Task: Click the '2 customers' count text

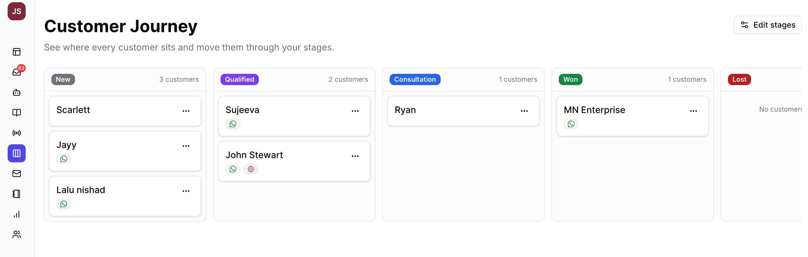Action: 348,79
